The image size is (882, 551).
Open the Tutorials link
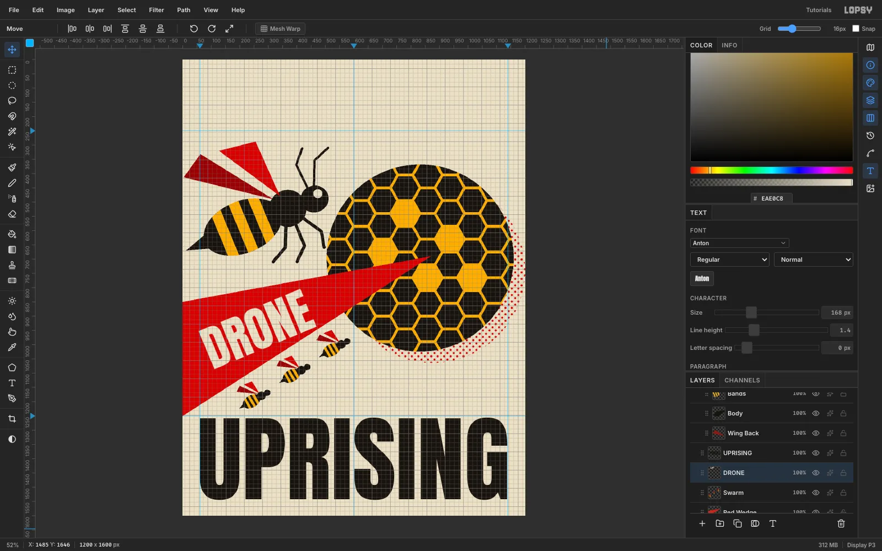[819, 10]
